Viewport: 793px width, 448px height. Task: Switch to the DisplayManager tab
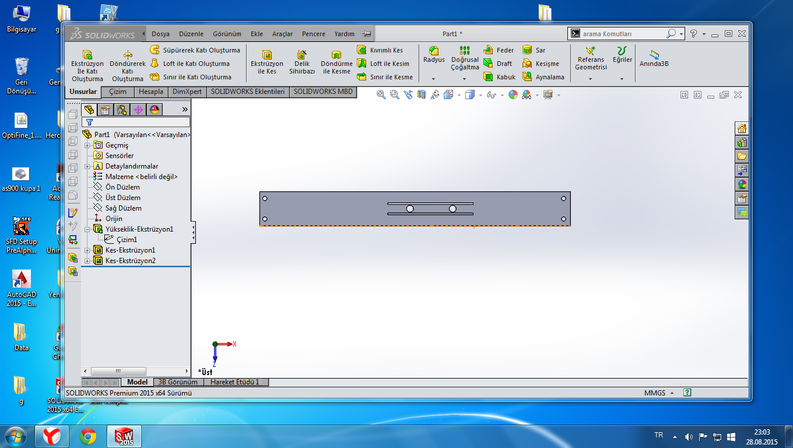click(155, 109)
